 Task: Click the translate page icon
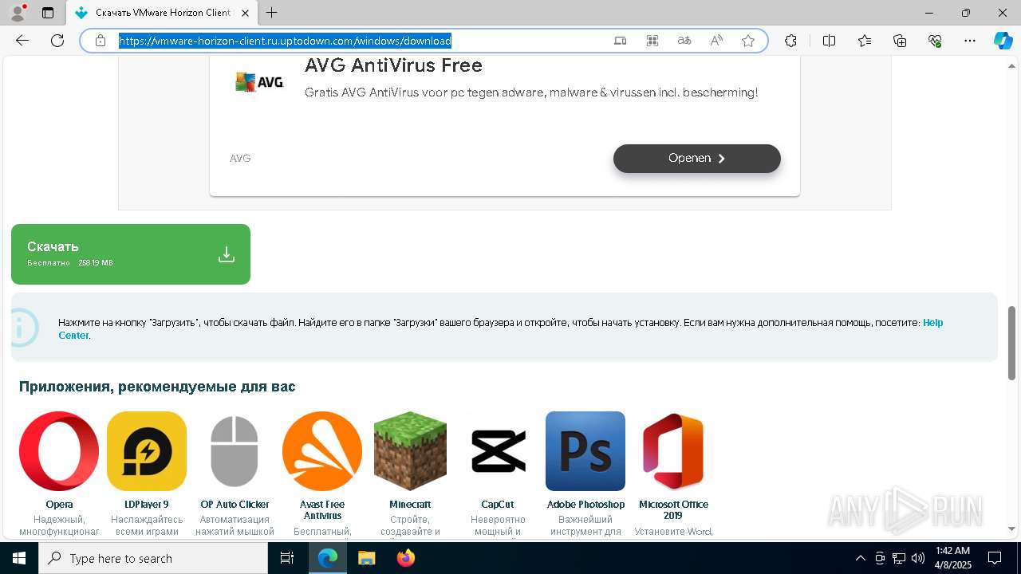[x=684, y=41]
